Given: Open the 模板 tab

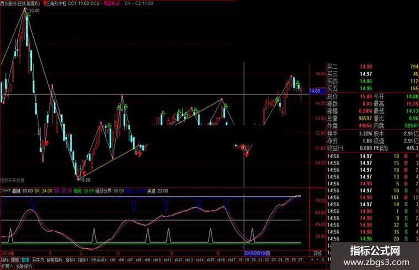Looking at the screenshot, I should click(15, 259).
